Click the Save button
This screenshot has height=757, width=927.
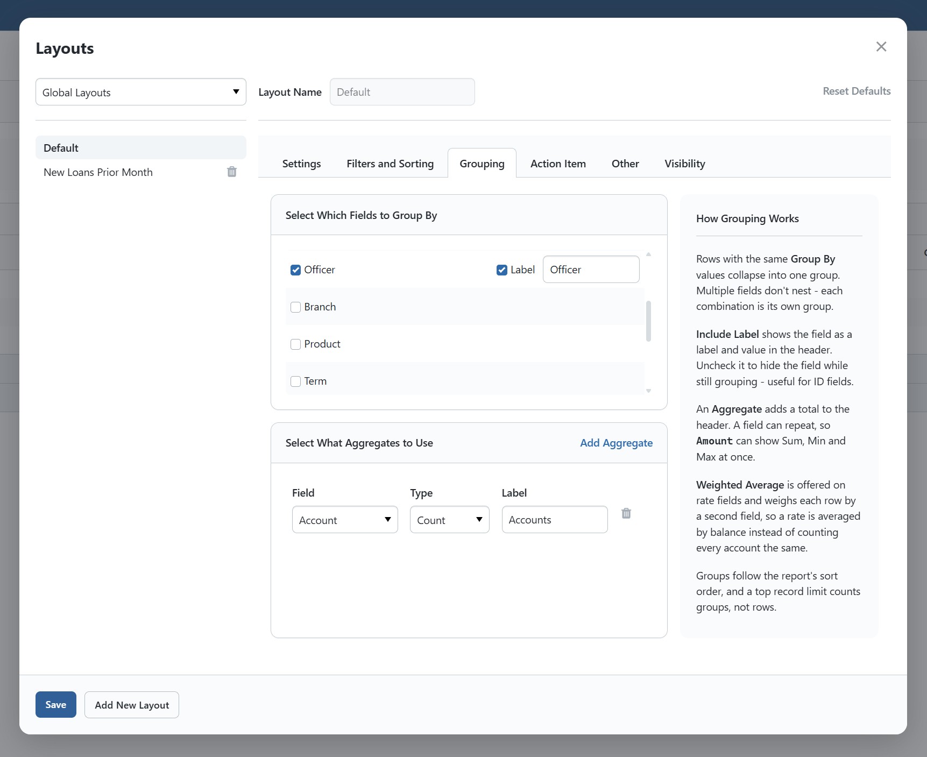(x=56, y=705)
